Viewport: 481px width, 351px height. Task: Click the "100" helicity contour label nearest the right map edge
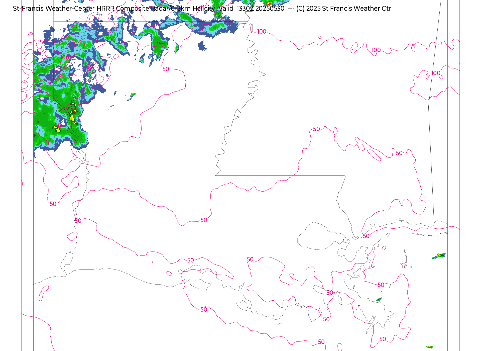click(x=436, y=73)
